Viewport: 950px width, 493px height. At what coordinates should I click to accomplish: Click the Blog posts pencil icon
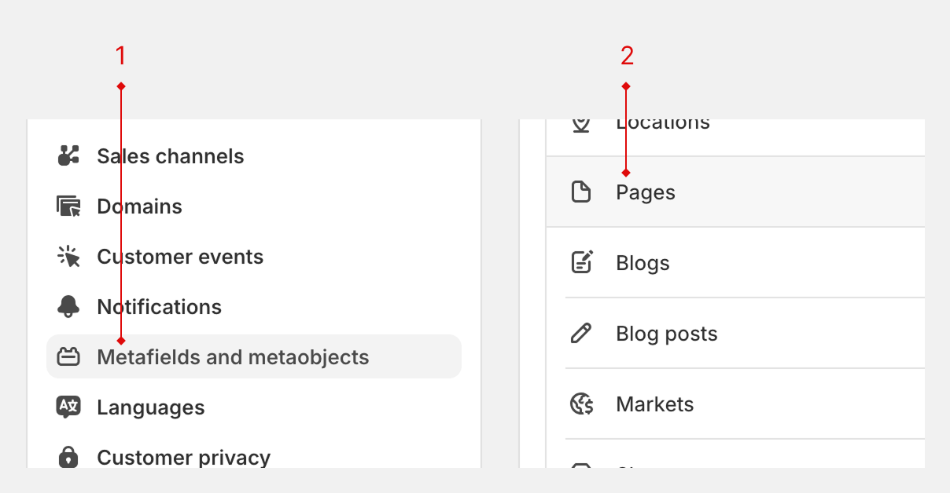[x=581, y=334]
